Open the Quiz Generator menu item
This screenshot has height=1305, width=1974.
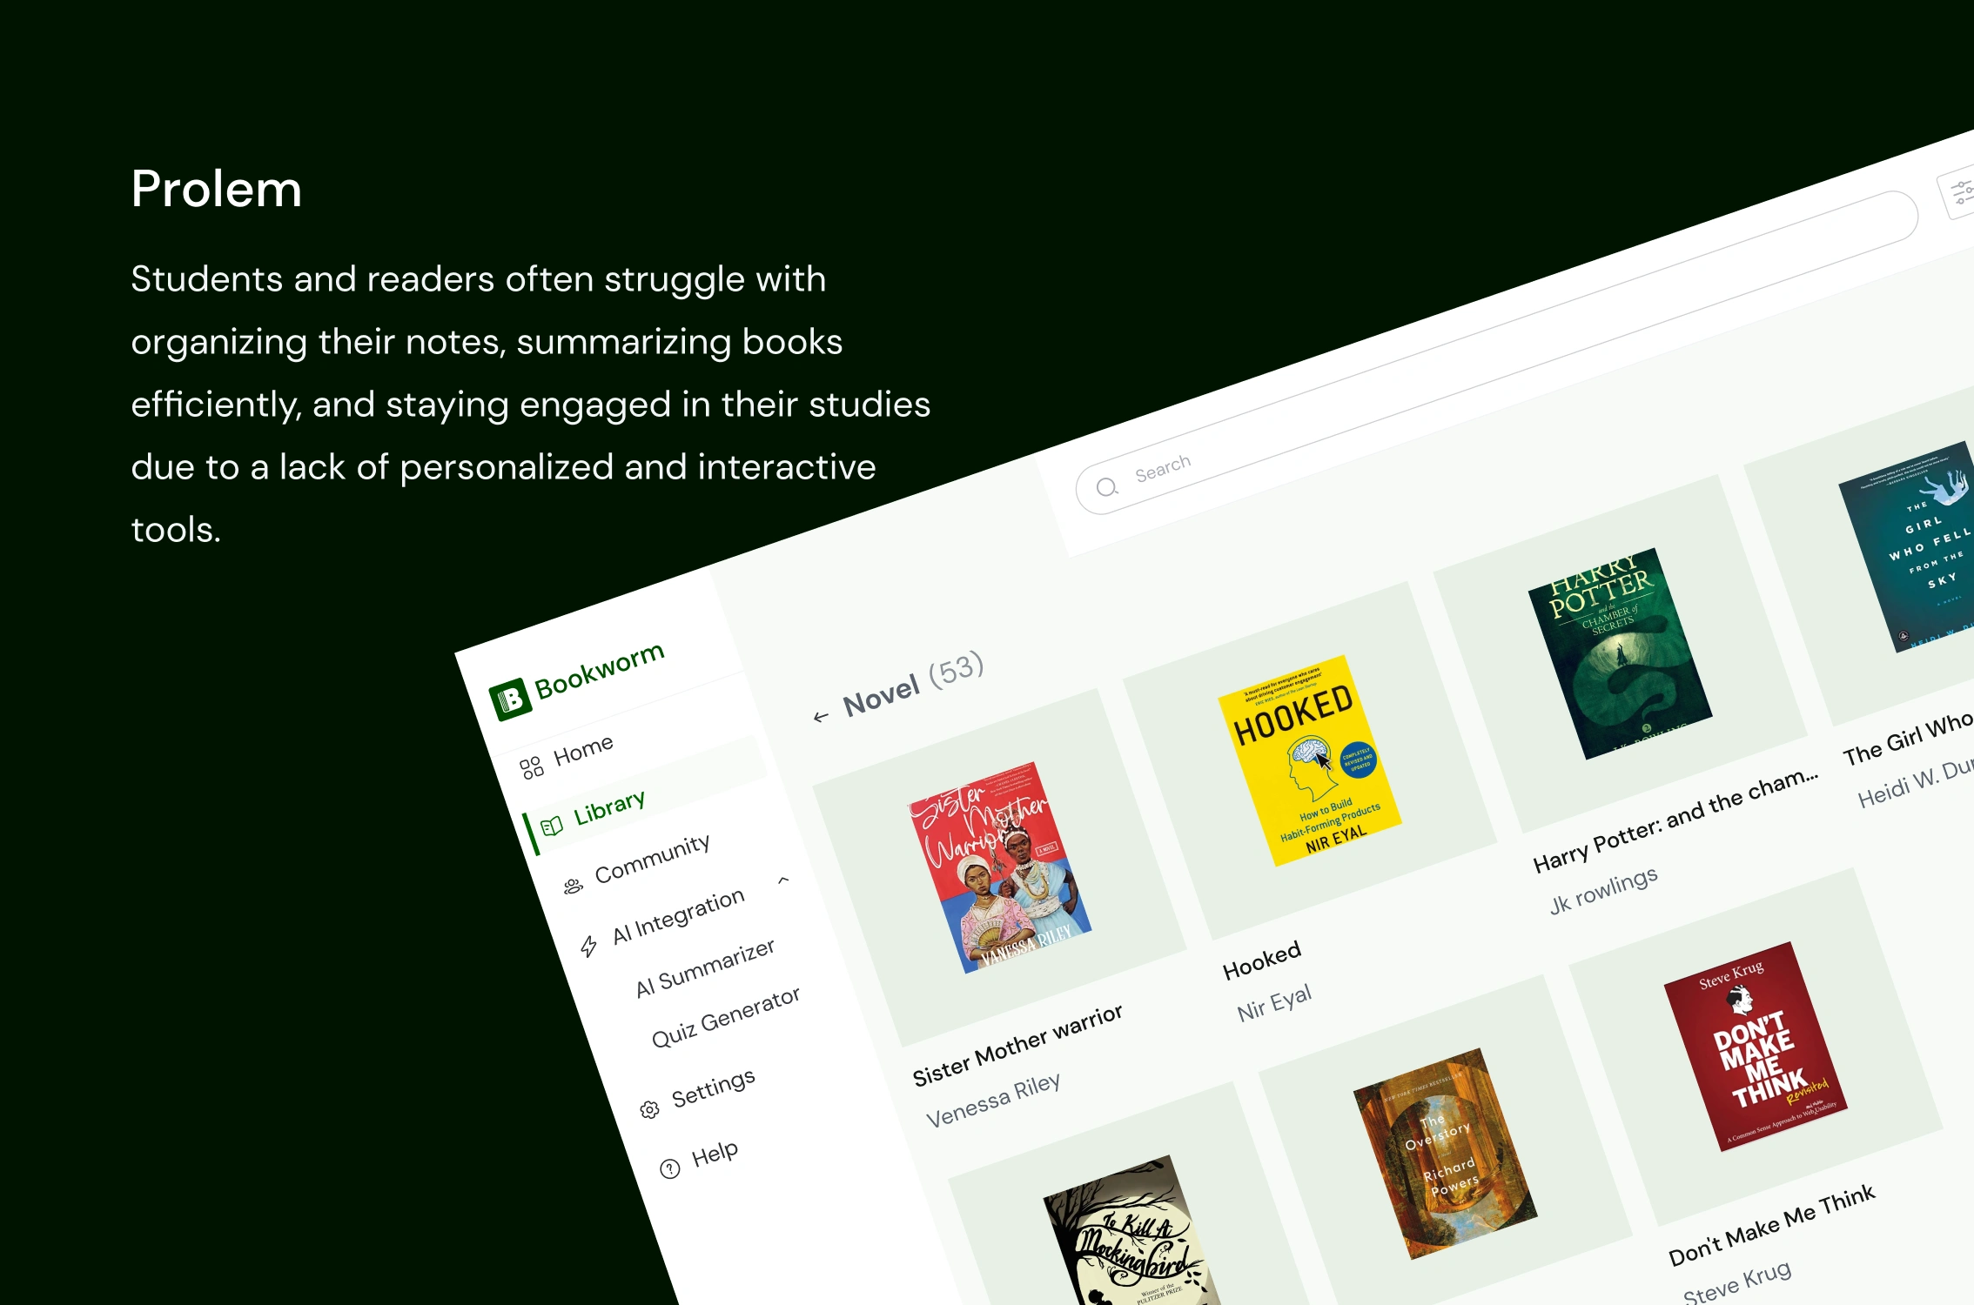(725, 1017)
